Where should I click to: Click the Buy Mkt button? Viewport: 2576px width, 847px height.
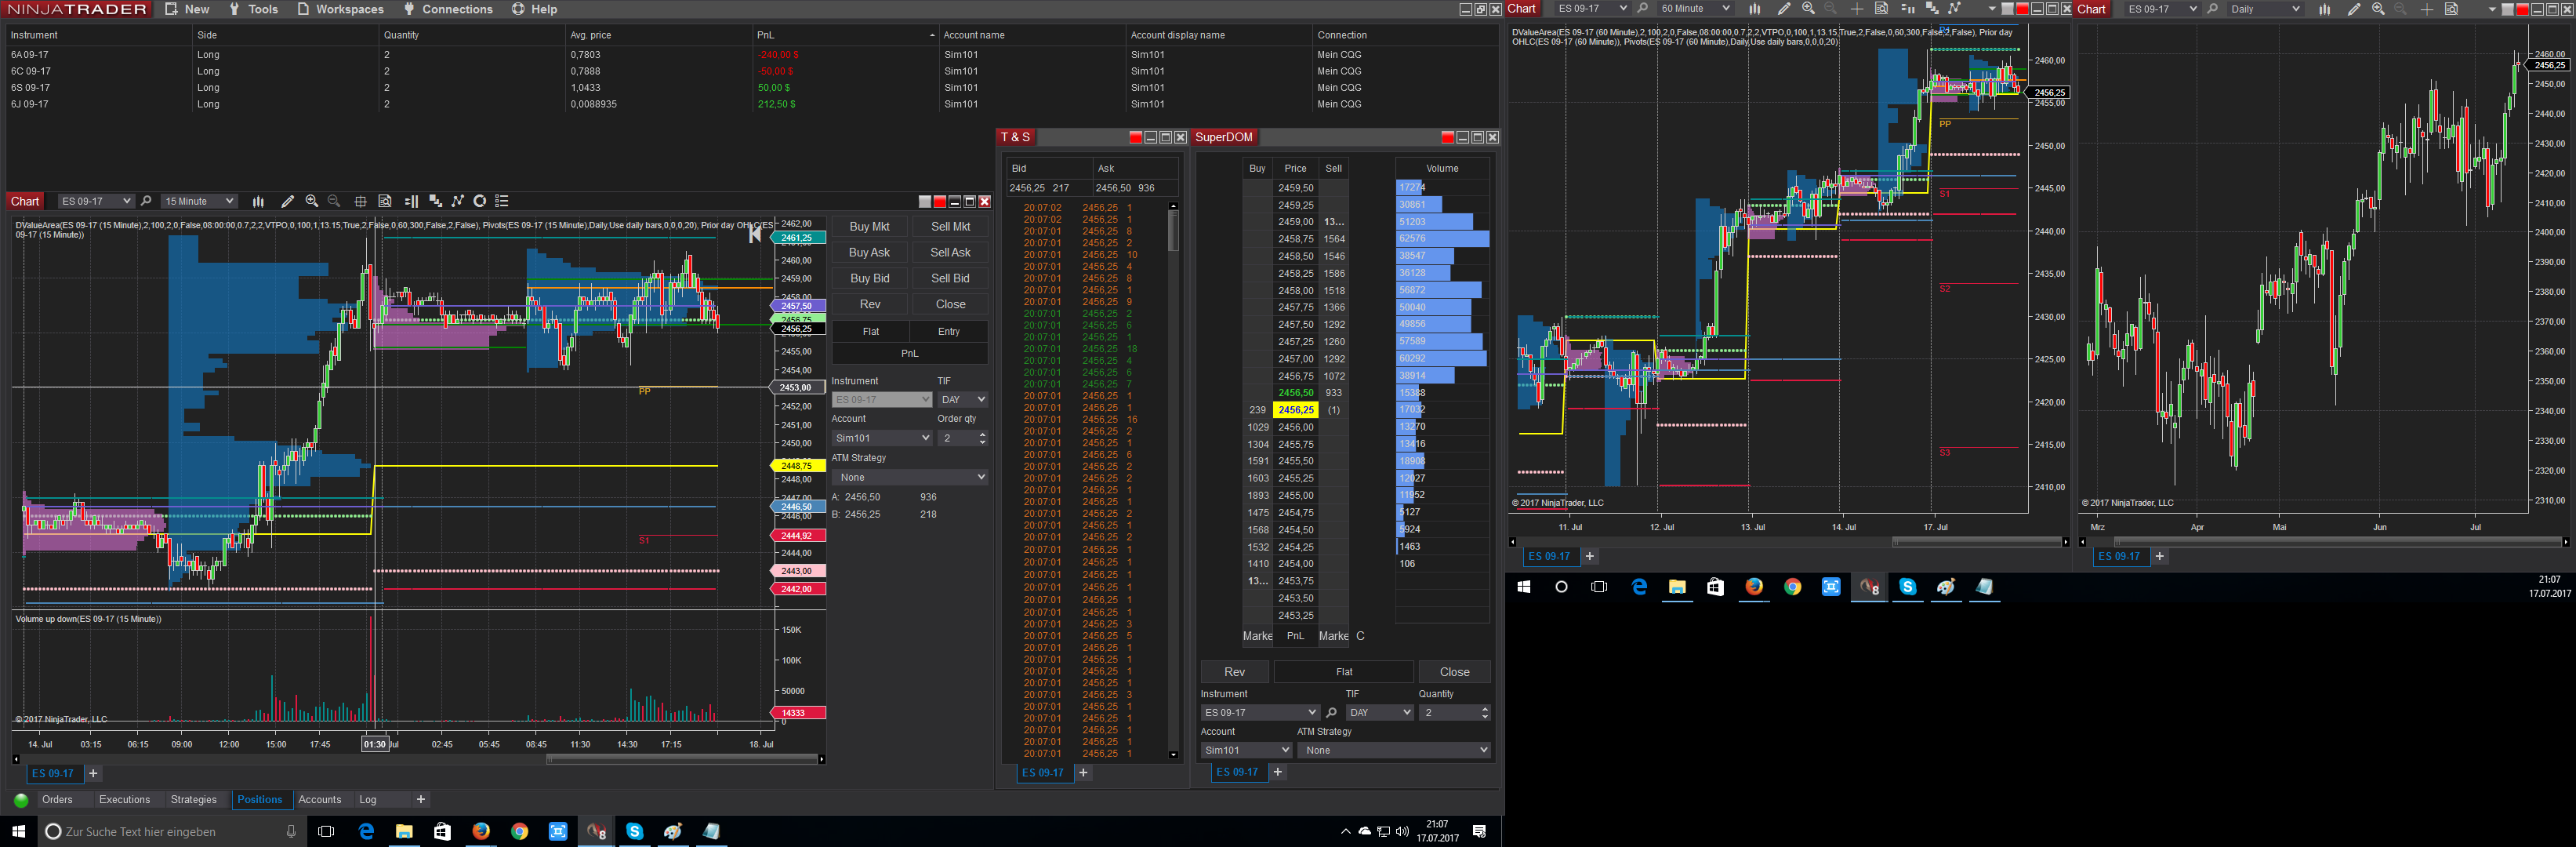pos(869,227)
